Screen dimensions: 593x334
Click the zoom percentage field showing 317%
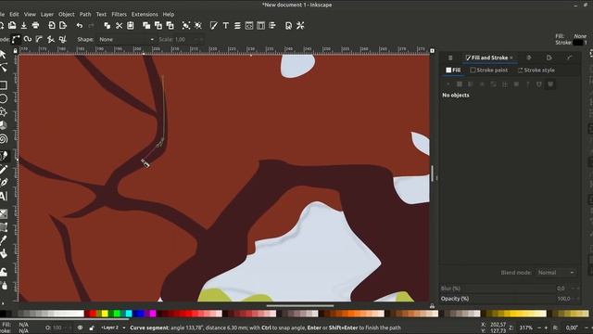(x=525, y=328)
